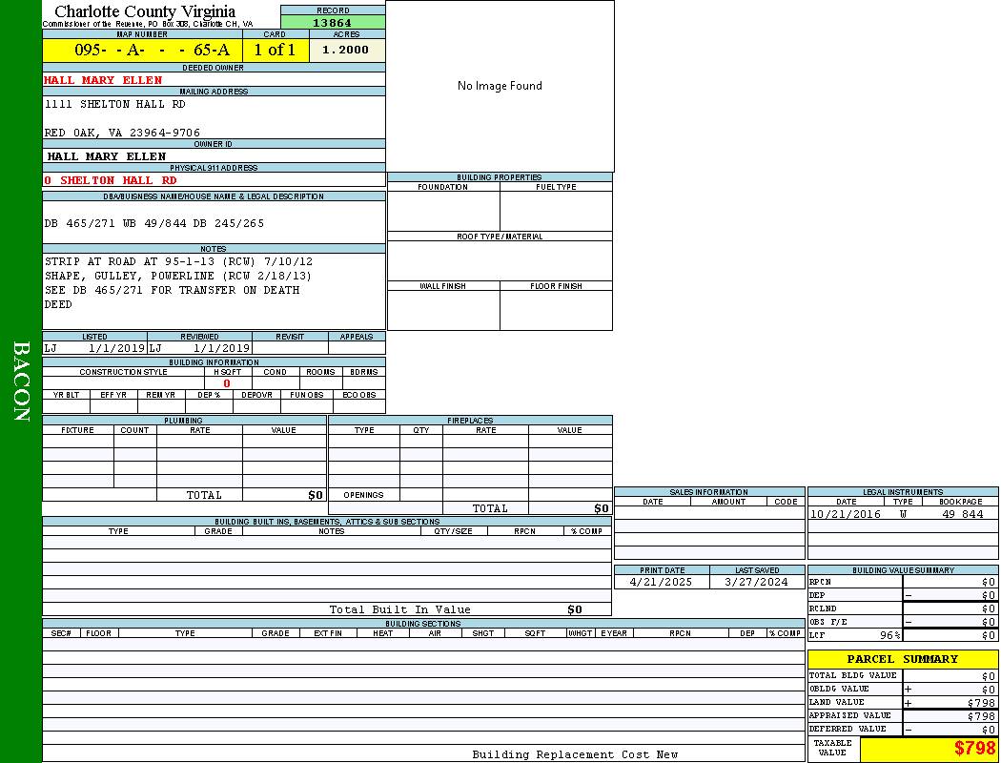Screen dimensions: 1001x763
Task: Click the legal description DB 465/271 text
Action: coord(154,223)
